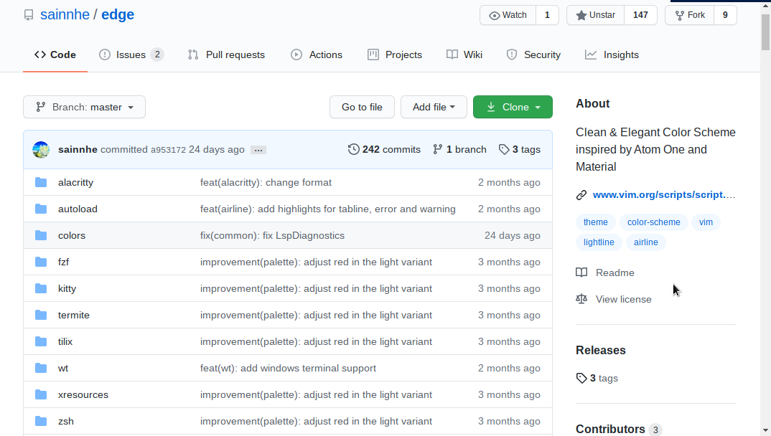The height and width of the screenshot is (436, 771).
Task: Expand the commit message ellipsis button
Action: (258, 150)
